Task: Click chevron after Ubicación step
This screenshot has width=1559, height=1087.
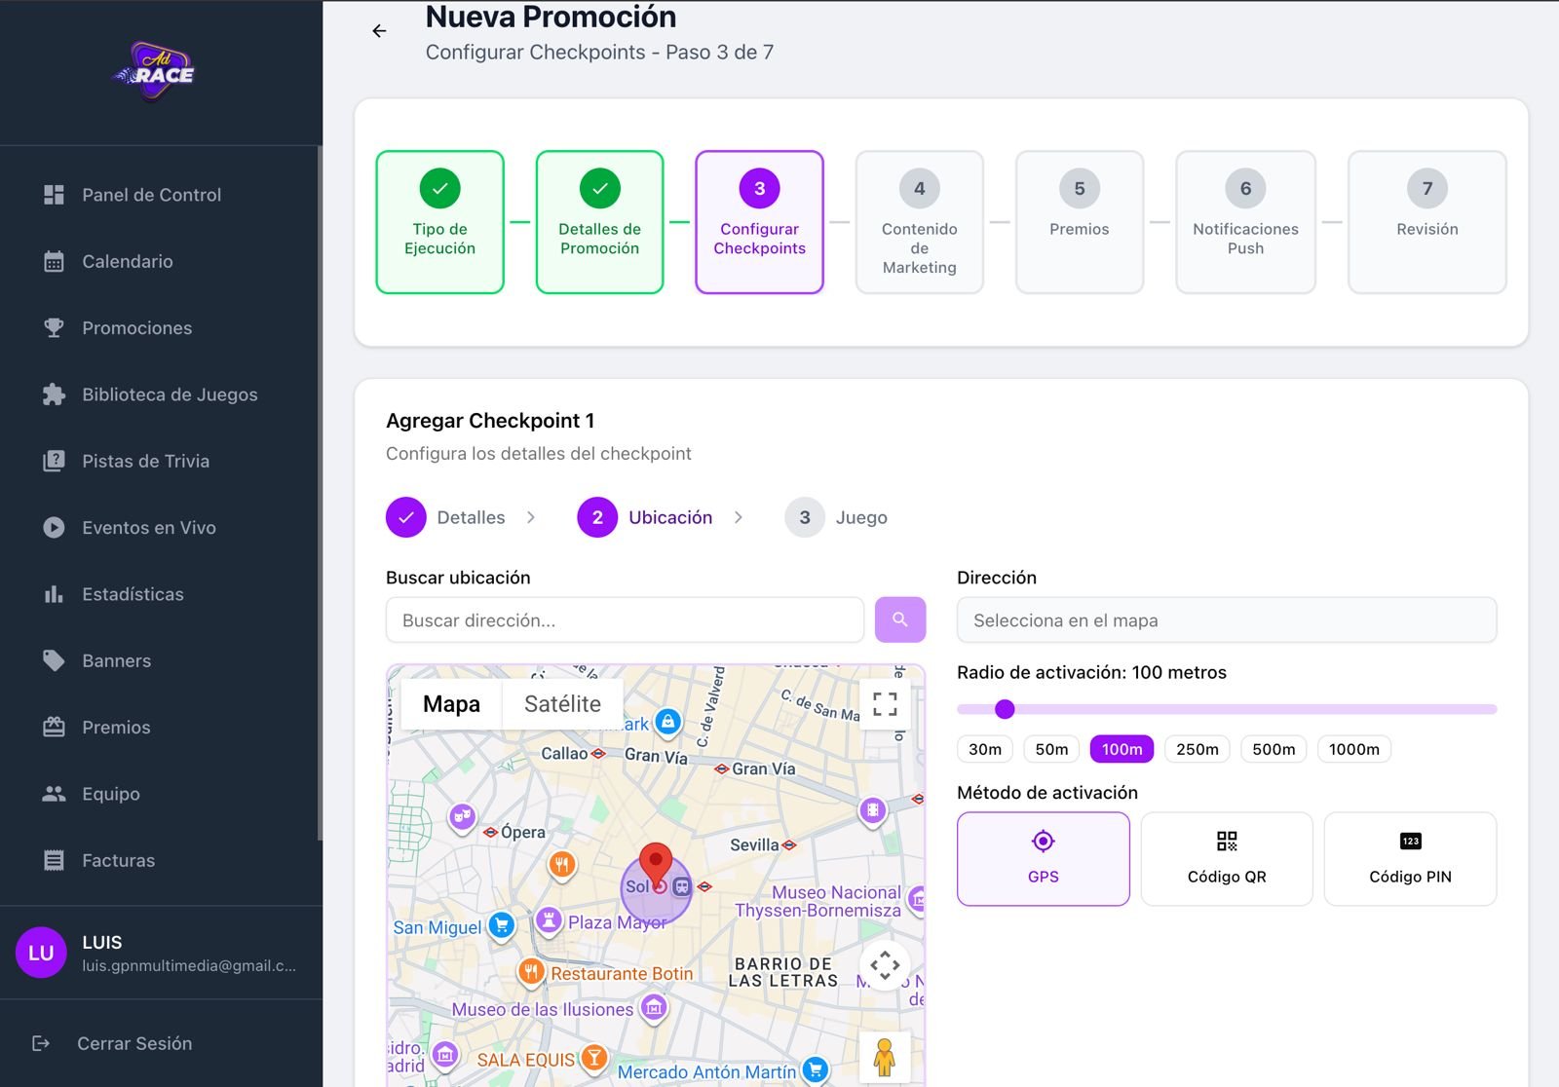Action: pyautogui.click(x=739, y=517)
